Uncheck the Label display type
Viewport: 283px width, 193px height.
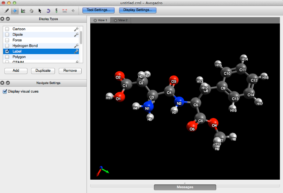pos(7,51)
